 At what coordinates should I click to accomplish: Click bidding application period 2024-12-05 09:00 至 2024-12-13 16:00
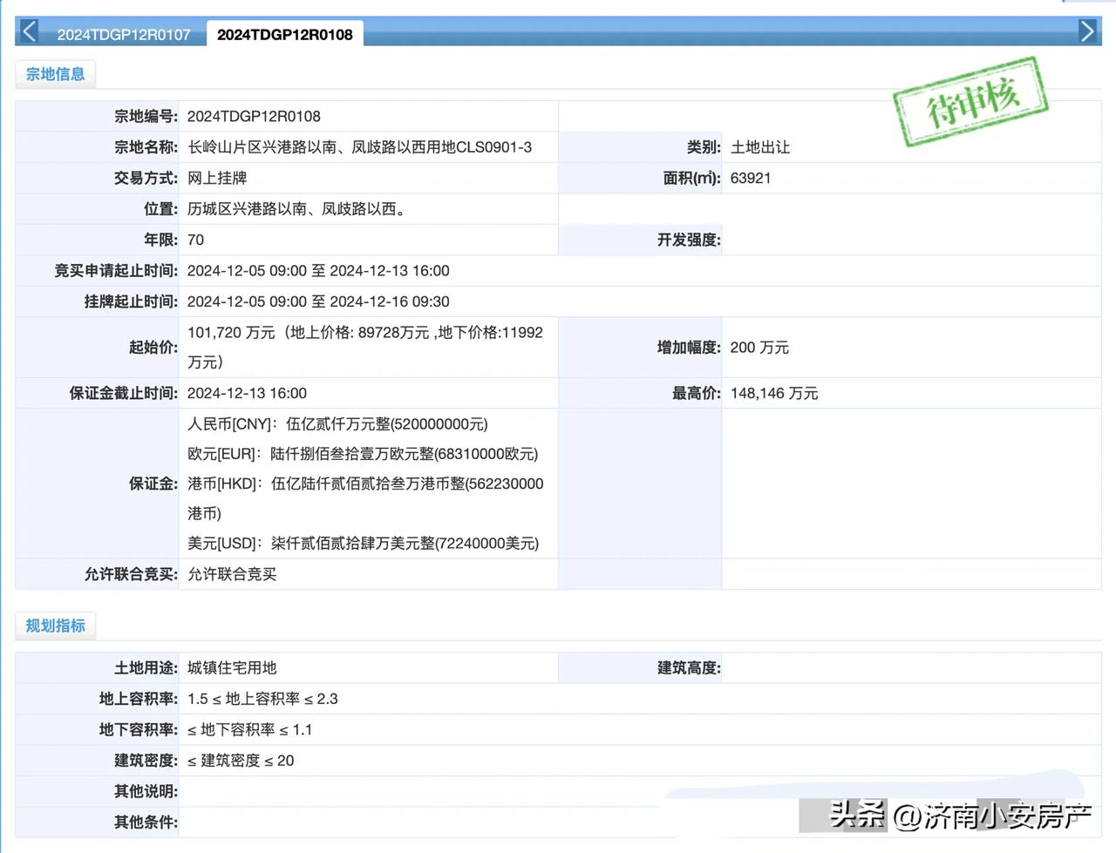coord(318,271)
